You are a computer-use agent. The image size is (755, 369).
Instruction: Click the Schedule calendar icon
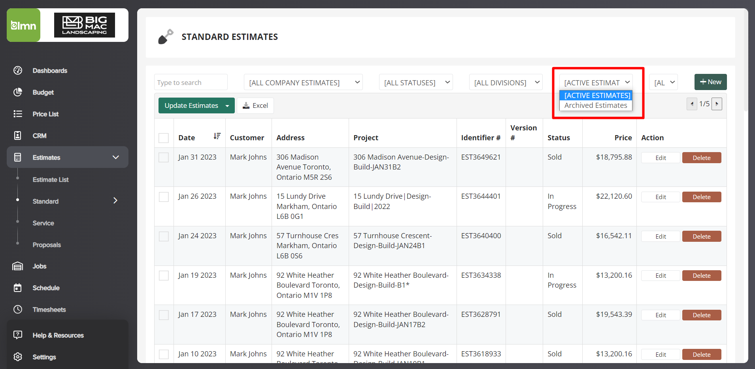pos(18,288)
